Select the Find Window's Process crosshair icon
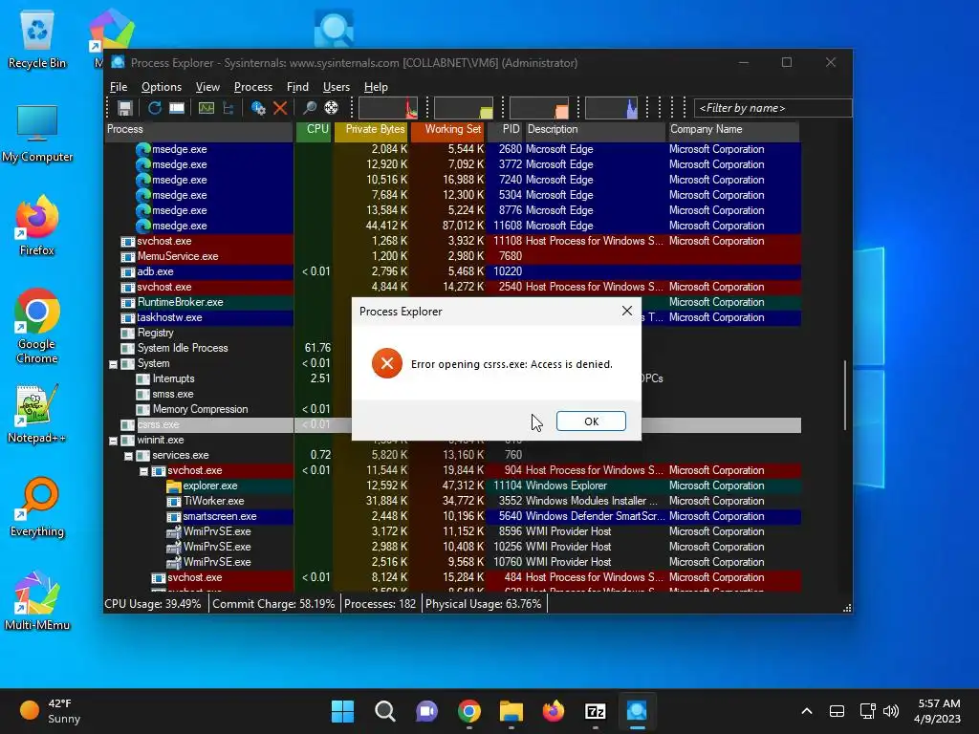This screenshot has width=979, height=734. click(x=331, y=108)
